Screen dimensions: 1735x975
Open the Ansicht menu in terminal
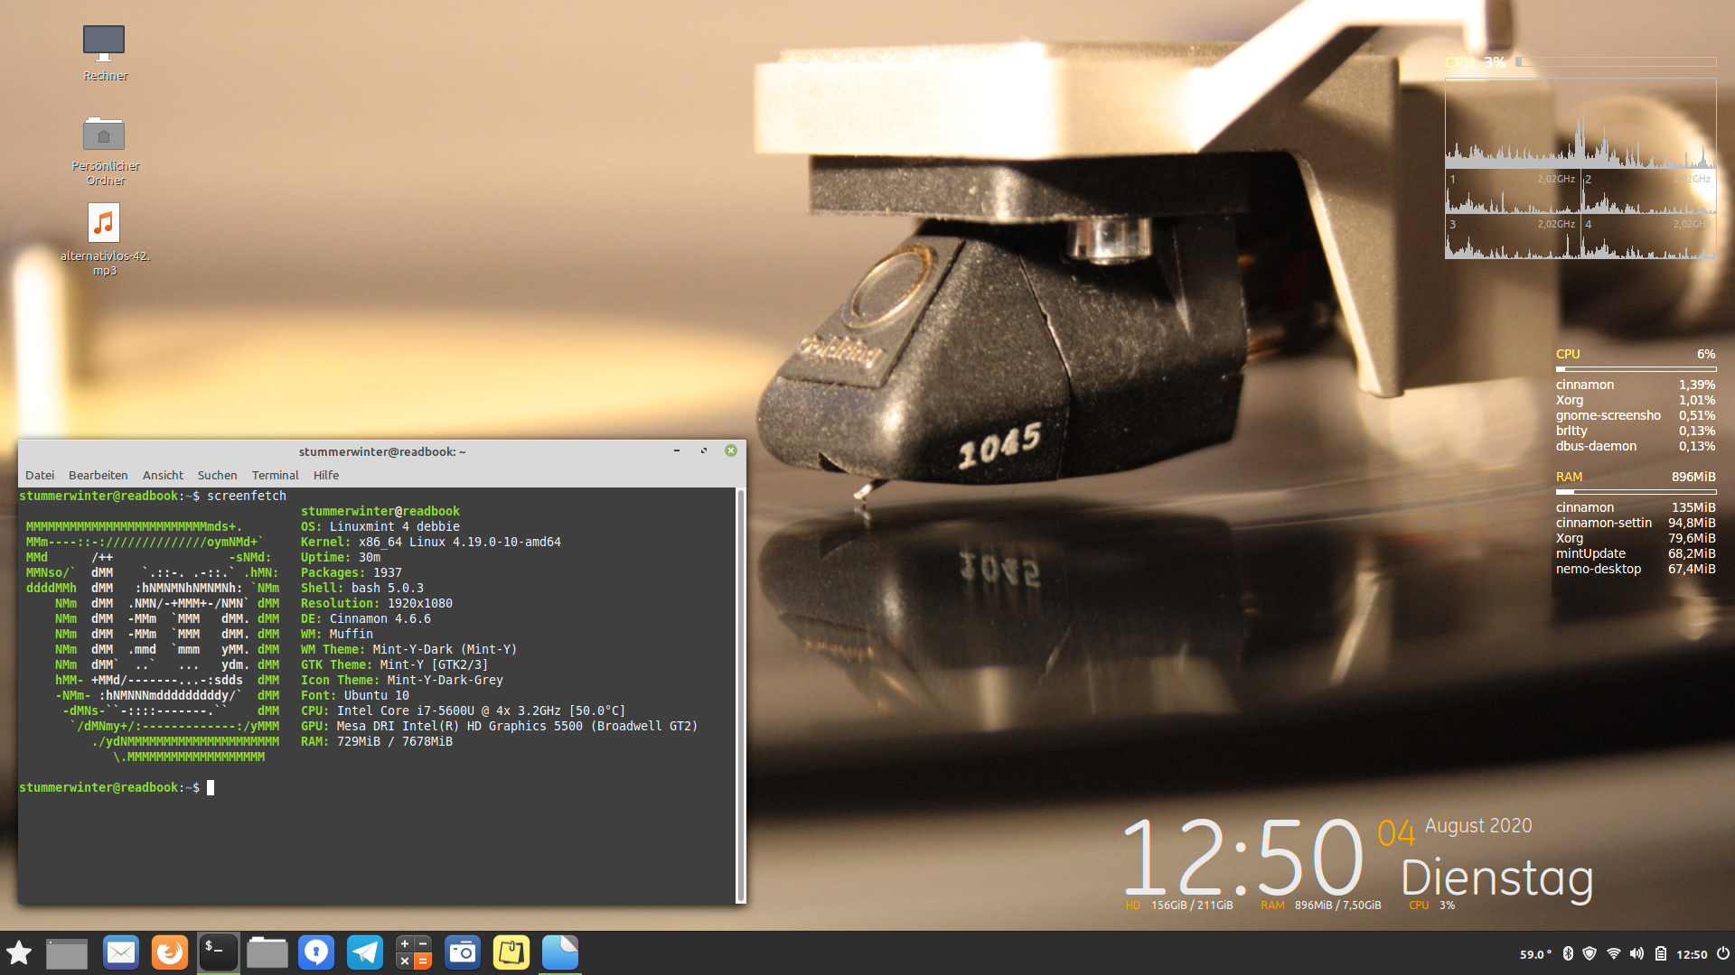(163, 475)
